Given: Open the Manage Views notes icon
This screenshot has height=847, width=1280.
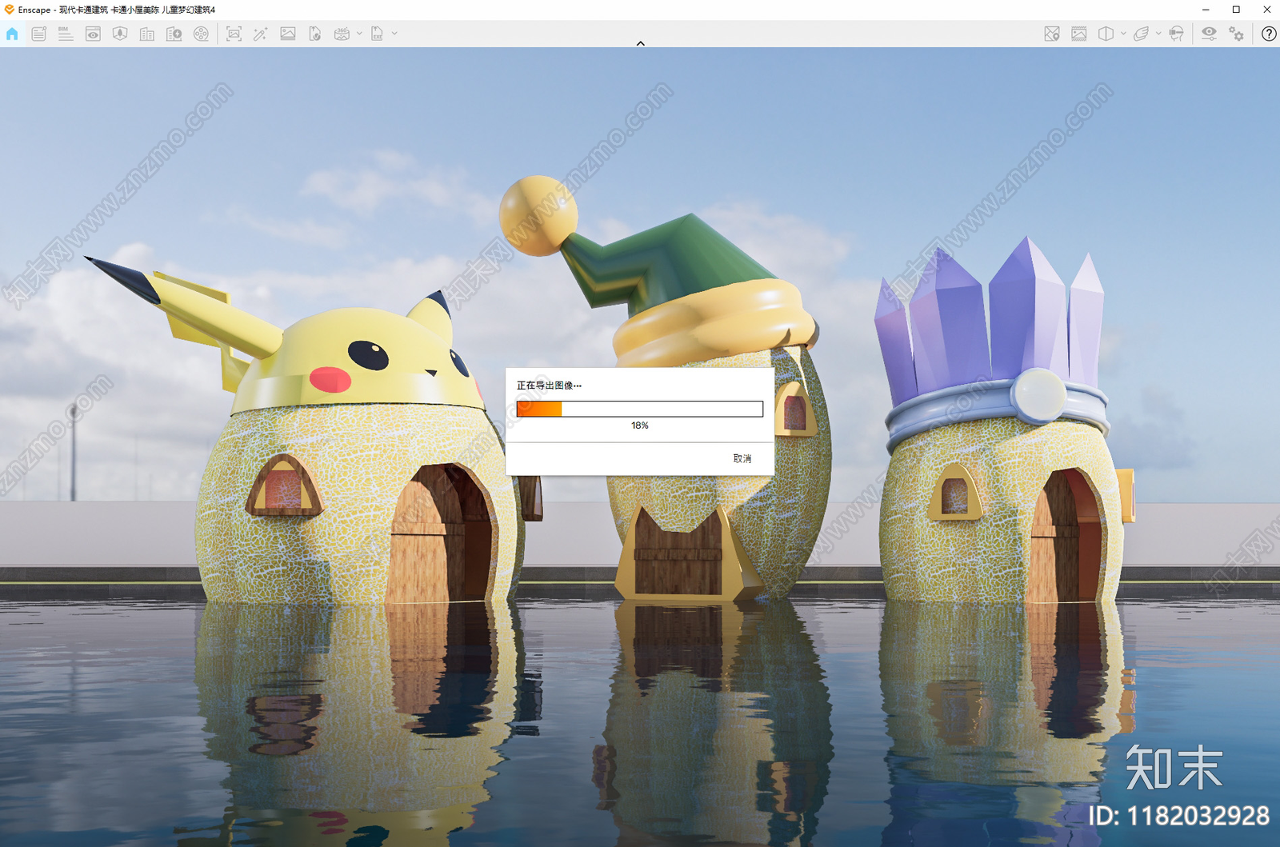Looking at the screenshot, I should tap(38, 34).
